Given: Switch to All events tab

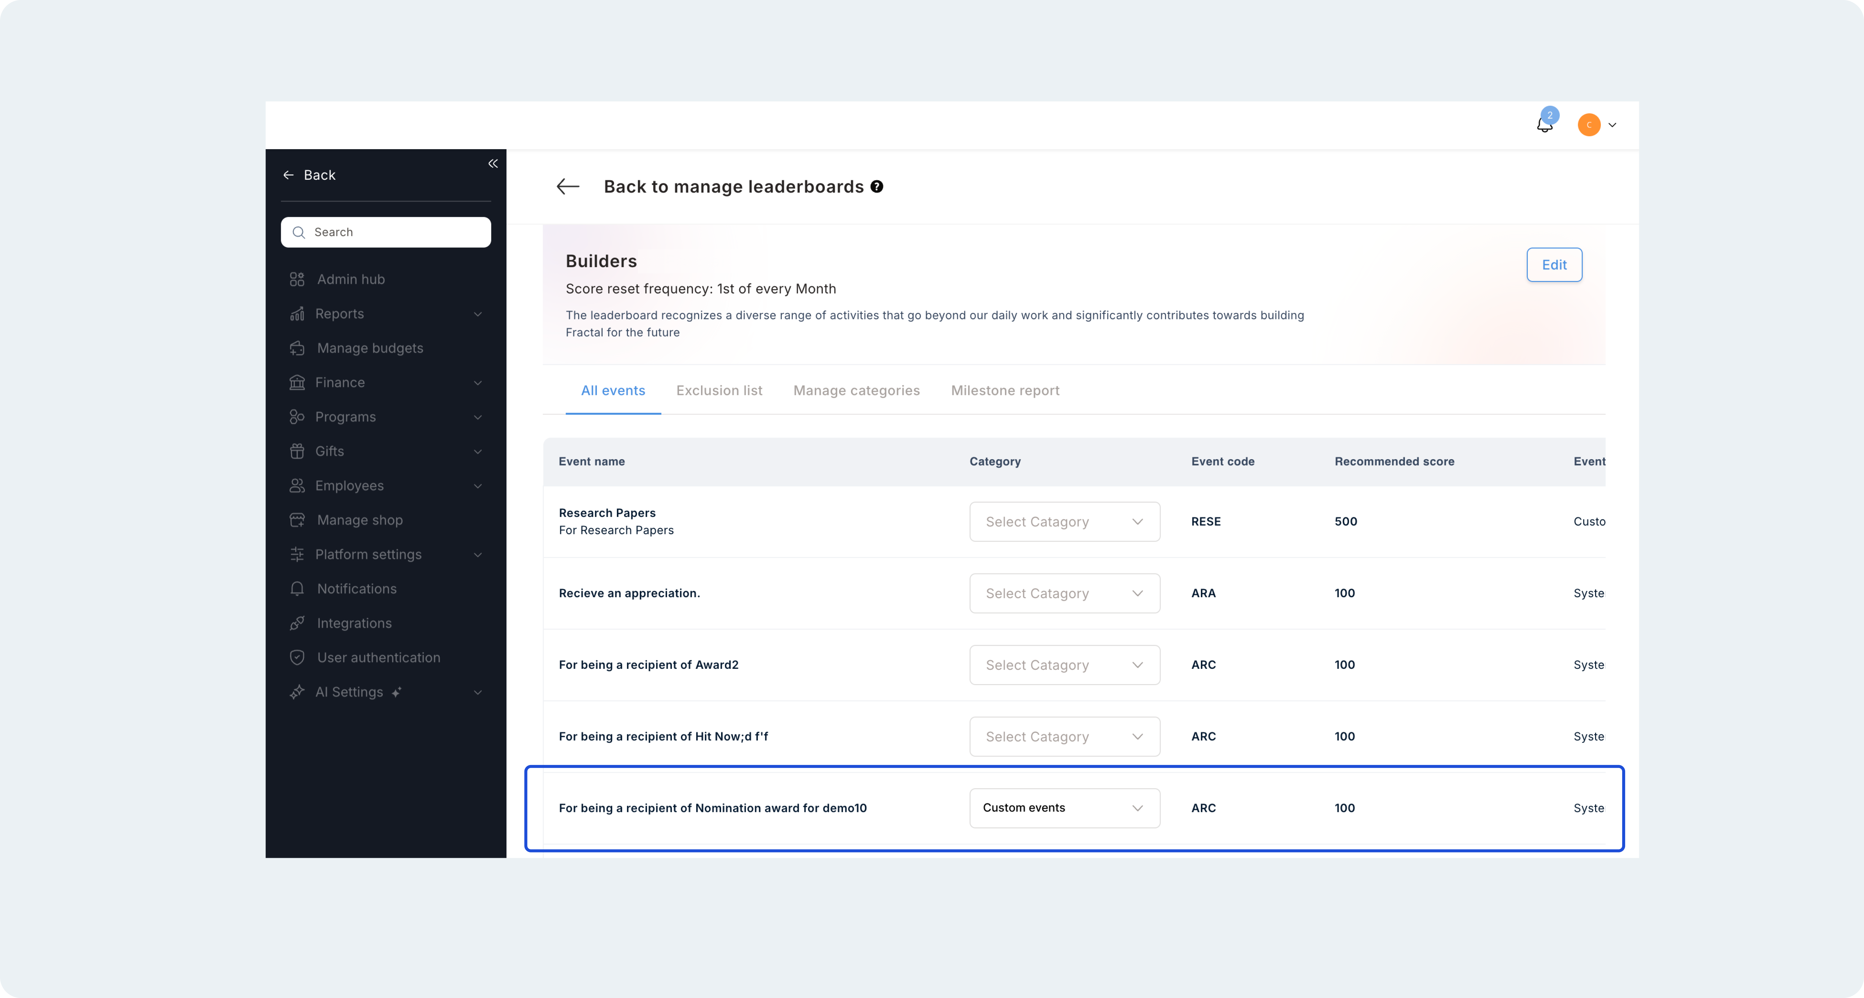Looking at the screenshot, I should tap(613, 391).
